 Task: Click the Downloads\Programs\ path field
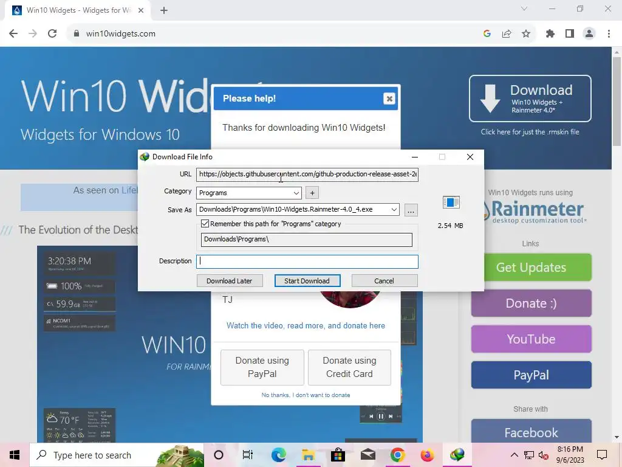(x=306, y=240)
